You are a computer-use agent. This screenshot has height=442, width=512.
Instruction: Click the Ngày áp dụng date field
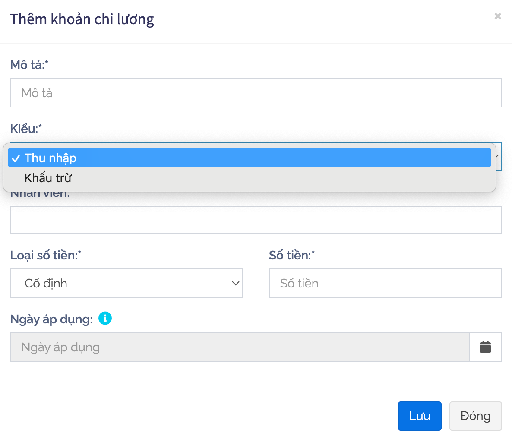tap(240, 347)
